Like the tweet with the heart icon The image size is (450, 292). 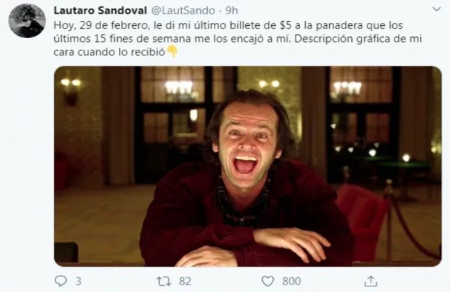(x=268, y=281)
